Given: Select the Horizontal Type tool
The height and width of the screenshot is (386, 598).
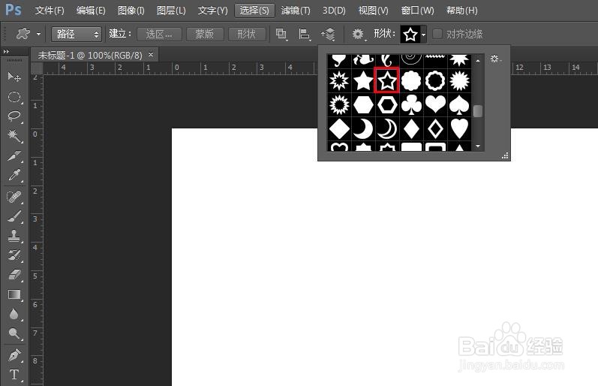Looking at the screenshot, I should coord(14,375).
